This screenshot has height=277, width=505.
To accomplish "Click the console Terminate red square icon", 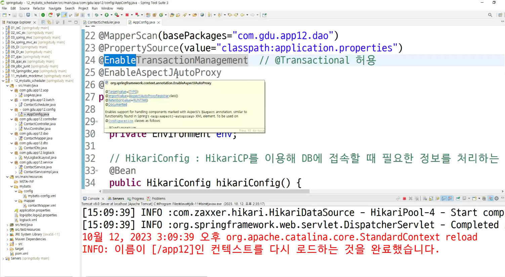I will [x=404, y=199].
